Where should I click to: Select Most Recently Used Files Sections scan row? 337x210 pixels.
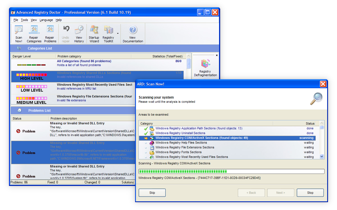tap(227, 157)
